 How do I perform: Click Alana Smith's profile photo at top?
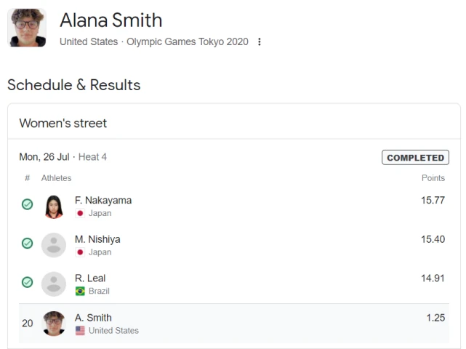coord(27,28)
